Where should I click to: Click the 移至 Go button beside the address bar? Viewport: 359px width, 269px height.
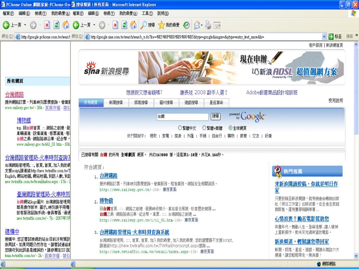coord(335,36)
